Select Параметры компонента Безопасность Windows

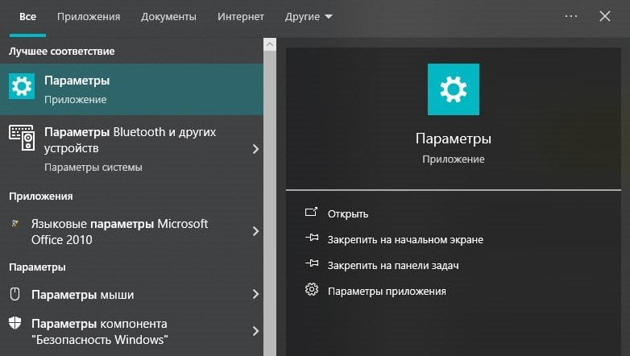131,332
